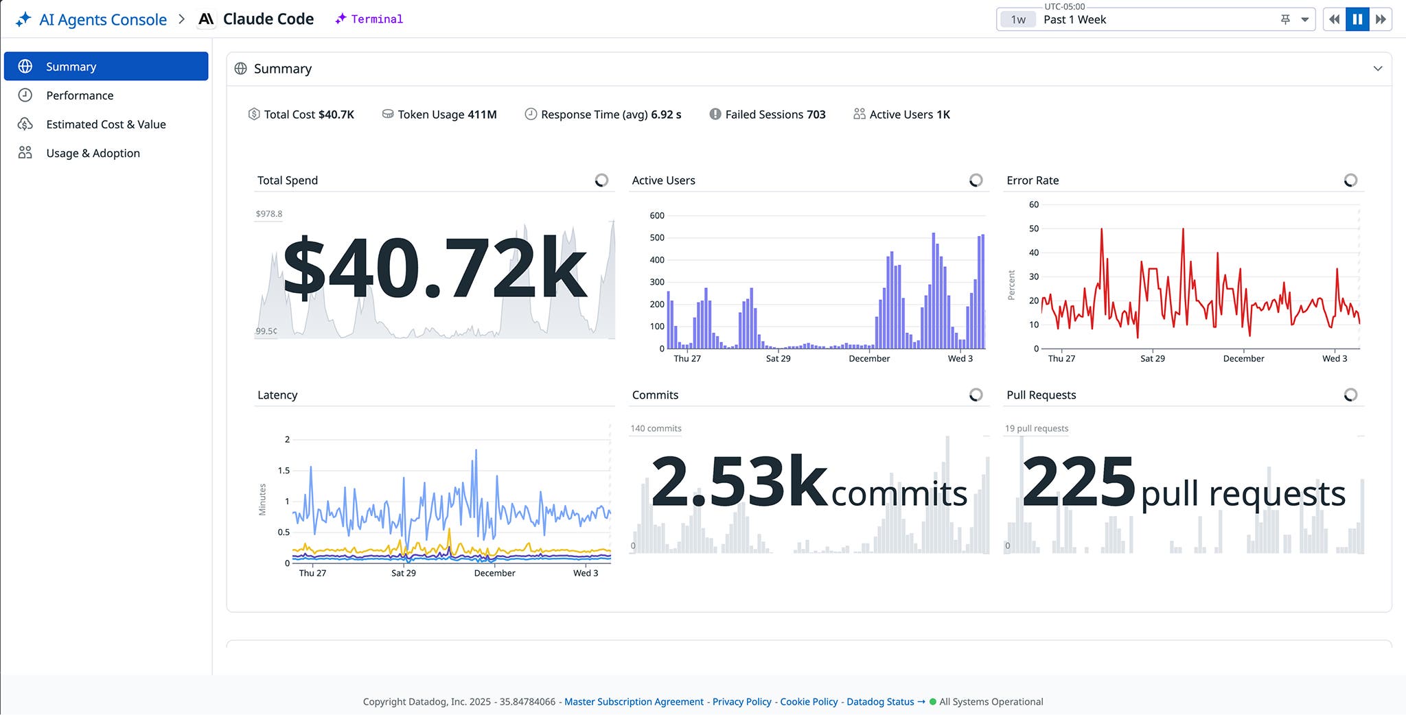Click the Summary globe icon
Screen dimensions: 1406x715
pos(240,68)
